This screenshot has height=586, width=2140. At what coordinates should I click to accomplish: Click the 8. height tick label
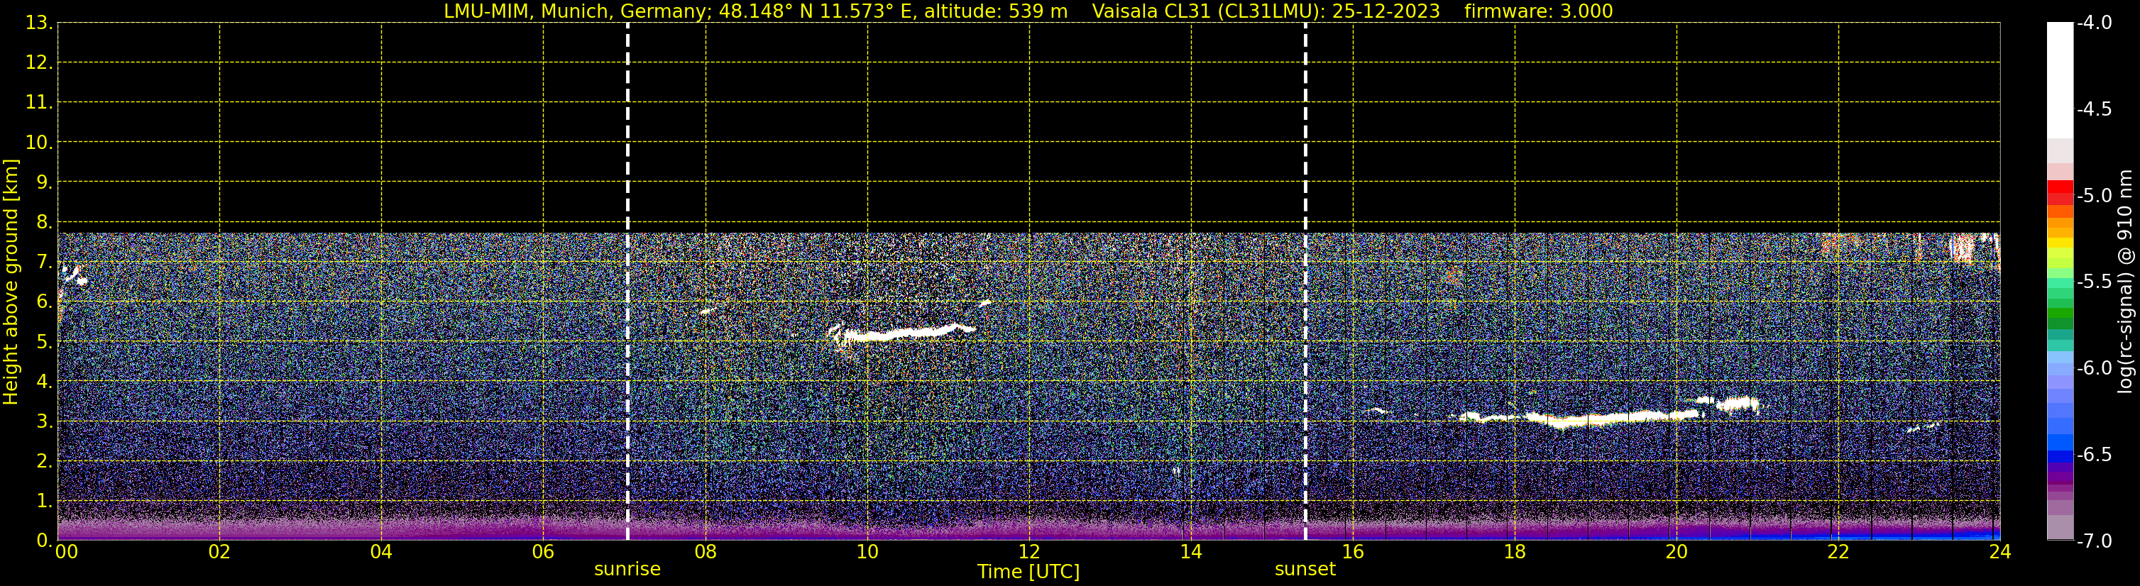[44, 221]
